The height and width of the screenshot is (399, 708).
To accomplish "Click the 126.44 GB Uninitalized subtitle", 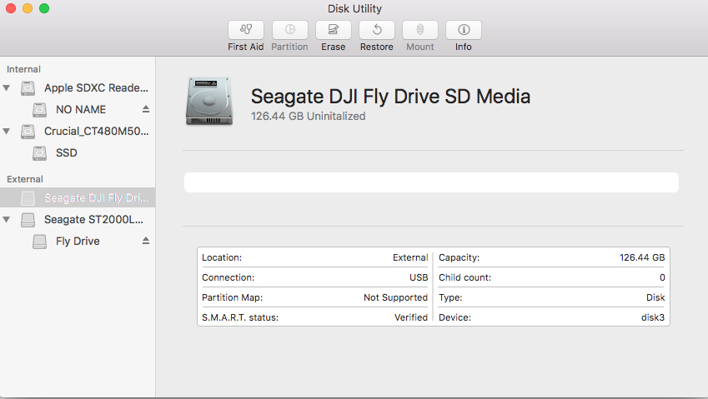I will coord(309,117).
